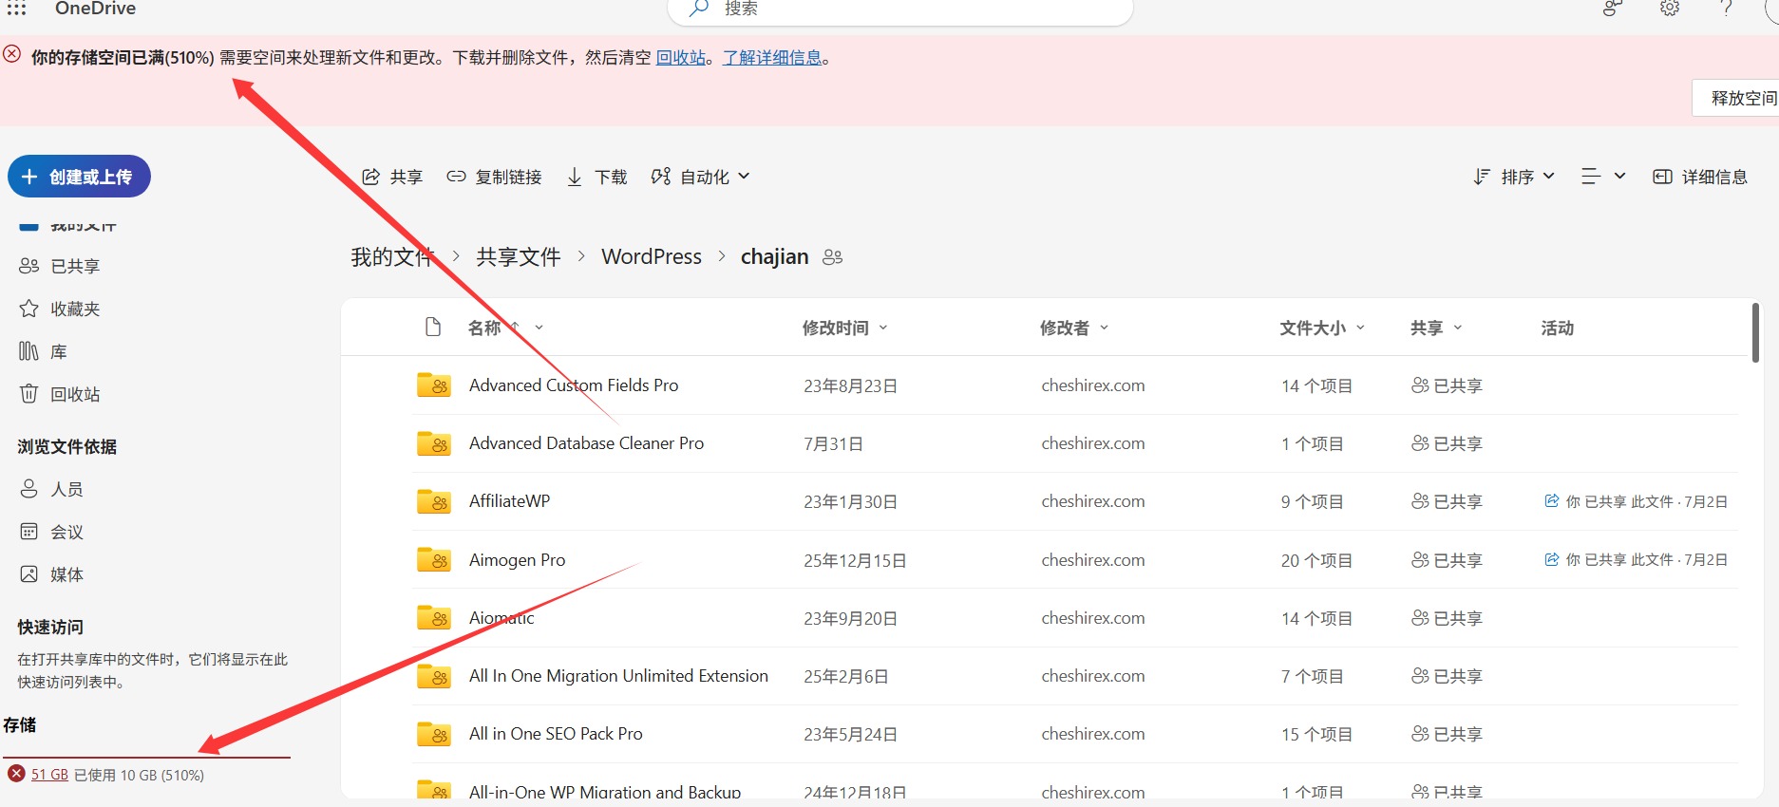The image size is (1779, 807).
Task: Open the view layout options dropdown
Action: 1603,177
